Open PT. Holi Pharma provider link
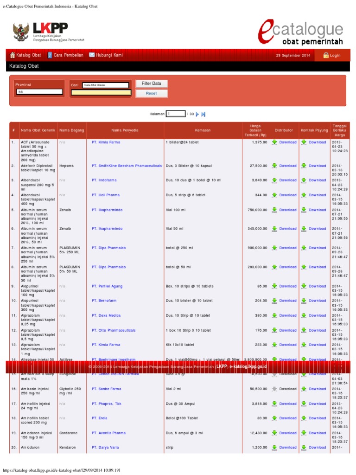Screen dimensions: 356x475 point(106,195)
